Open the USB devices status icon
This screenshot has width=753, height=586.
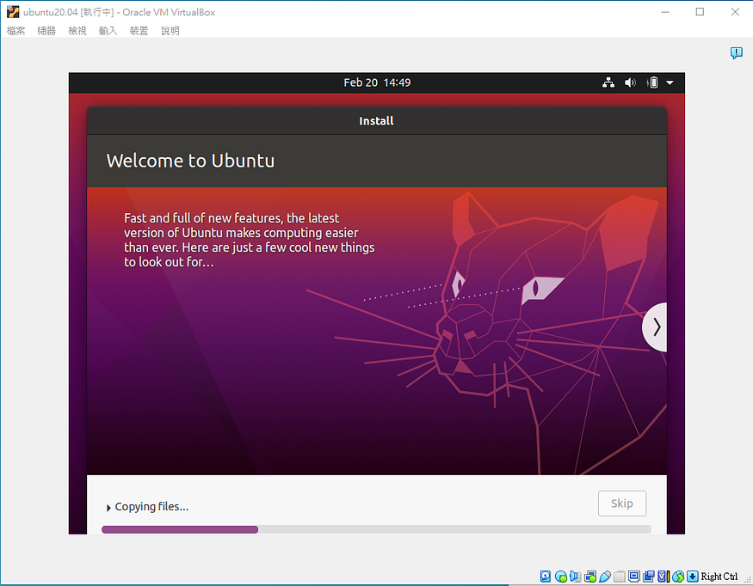click(605, 576)
